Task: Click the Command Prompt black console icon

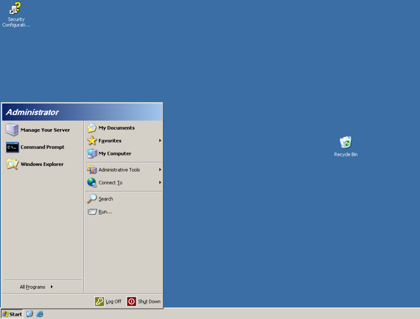Action: point(12,147)
